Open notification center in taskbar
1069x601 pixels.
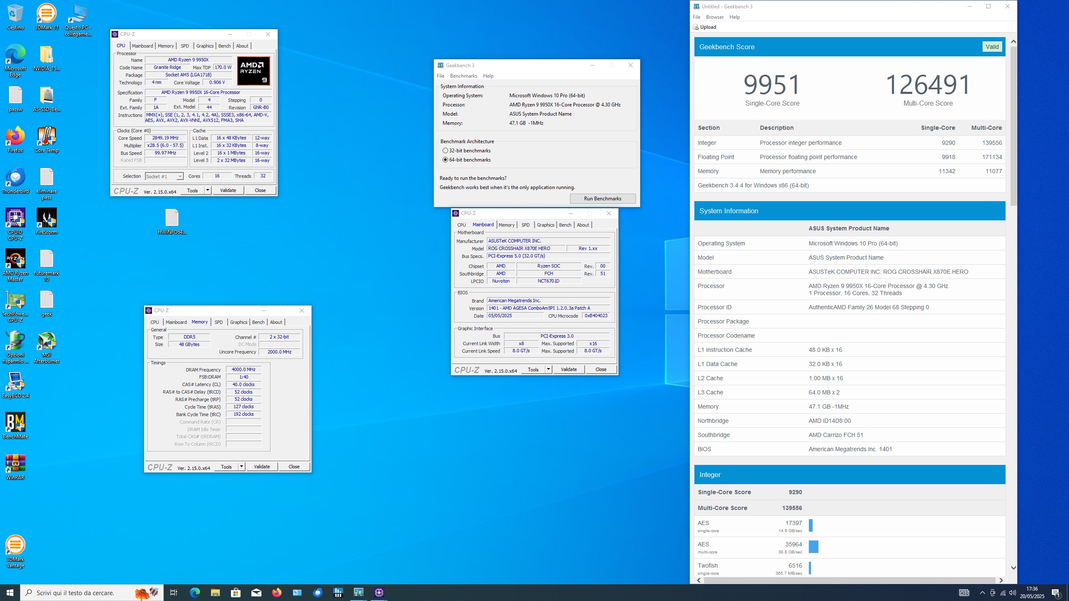(1056, 593)
